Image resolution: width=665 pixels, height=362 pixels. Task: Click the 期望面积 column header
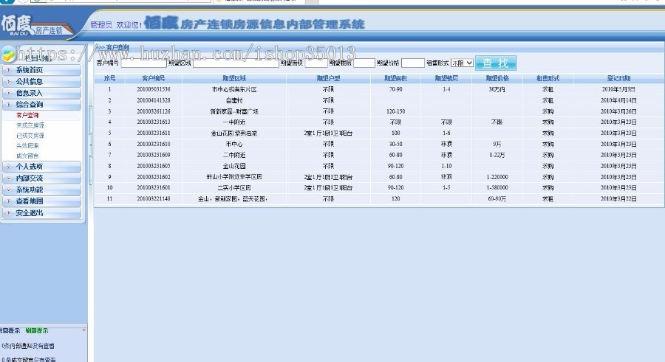tap(396, 78)
